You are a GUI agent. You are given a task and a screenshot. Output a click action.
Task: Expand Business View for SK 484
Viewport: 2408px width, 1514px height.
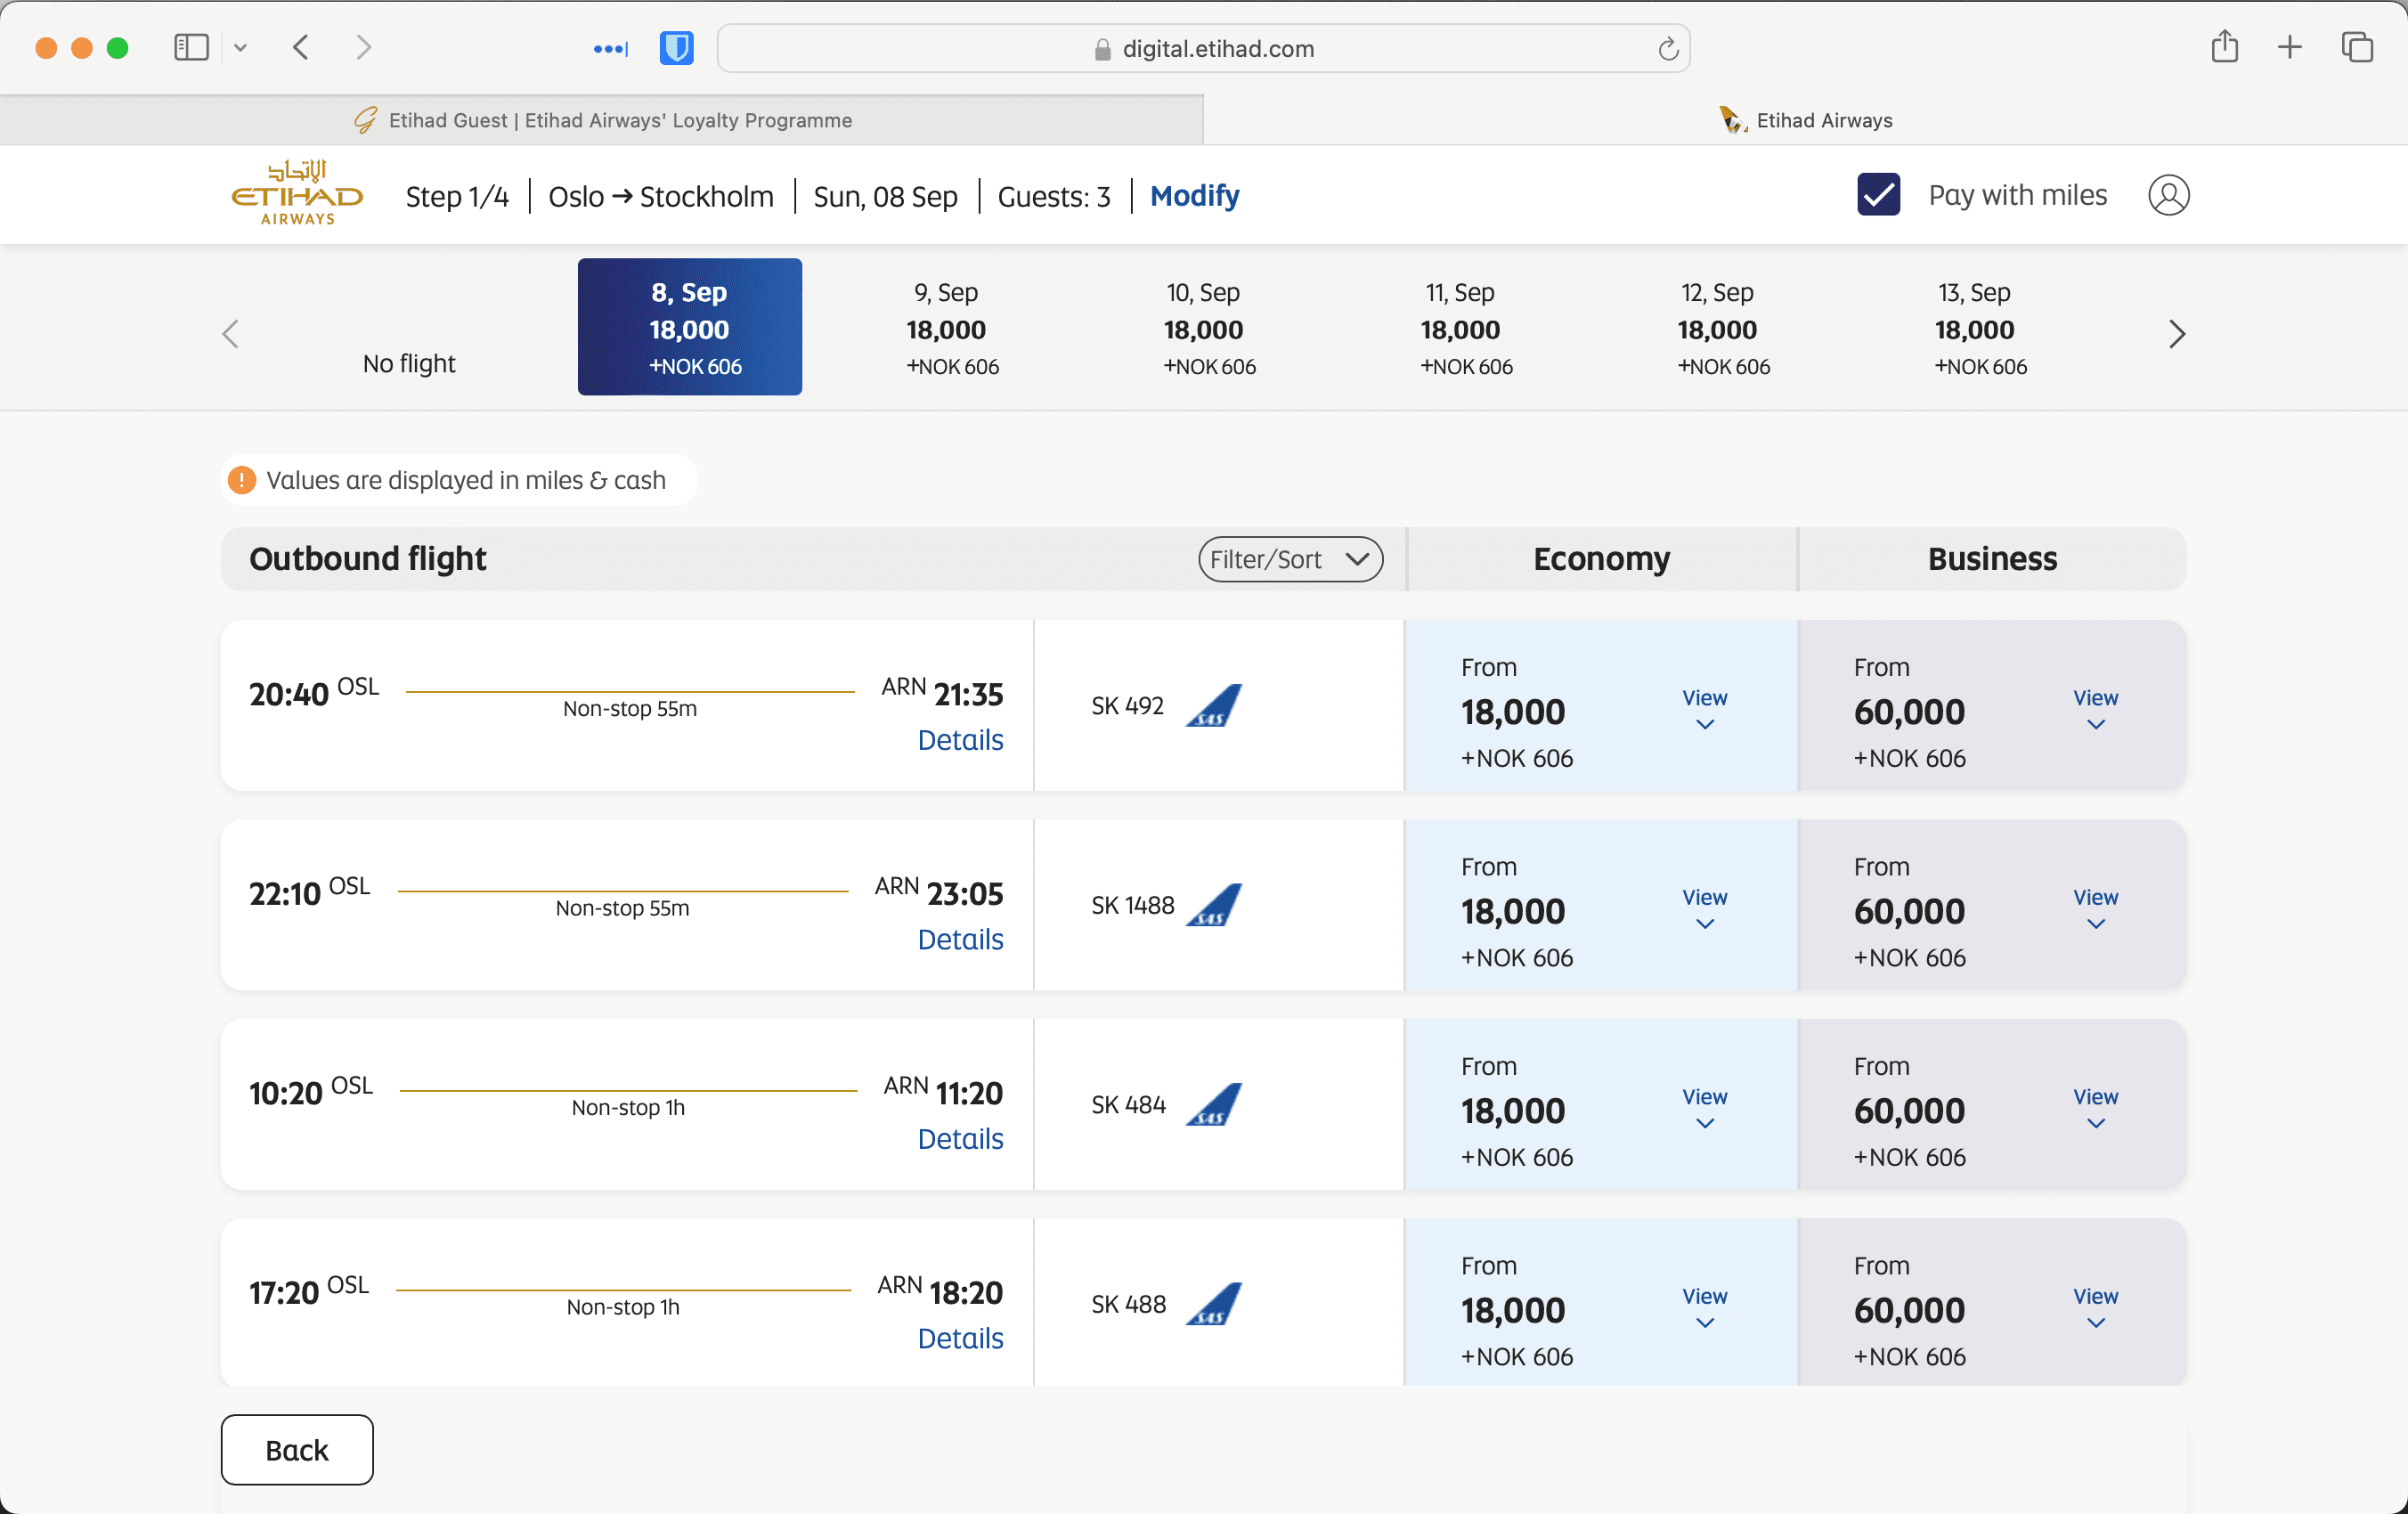(x=2095, y=1108)
